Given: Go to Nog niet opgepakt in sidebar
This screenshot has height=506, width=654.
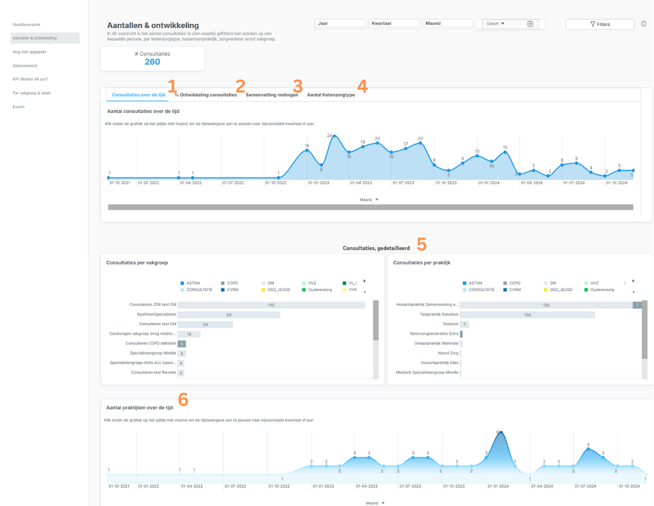Looking at the screenshot, I should [x=31, y=52].
